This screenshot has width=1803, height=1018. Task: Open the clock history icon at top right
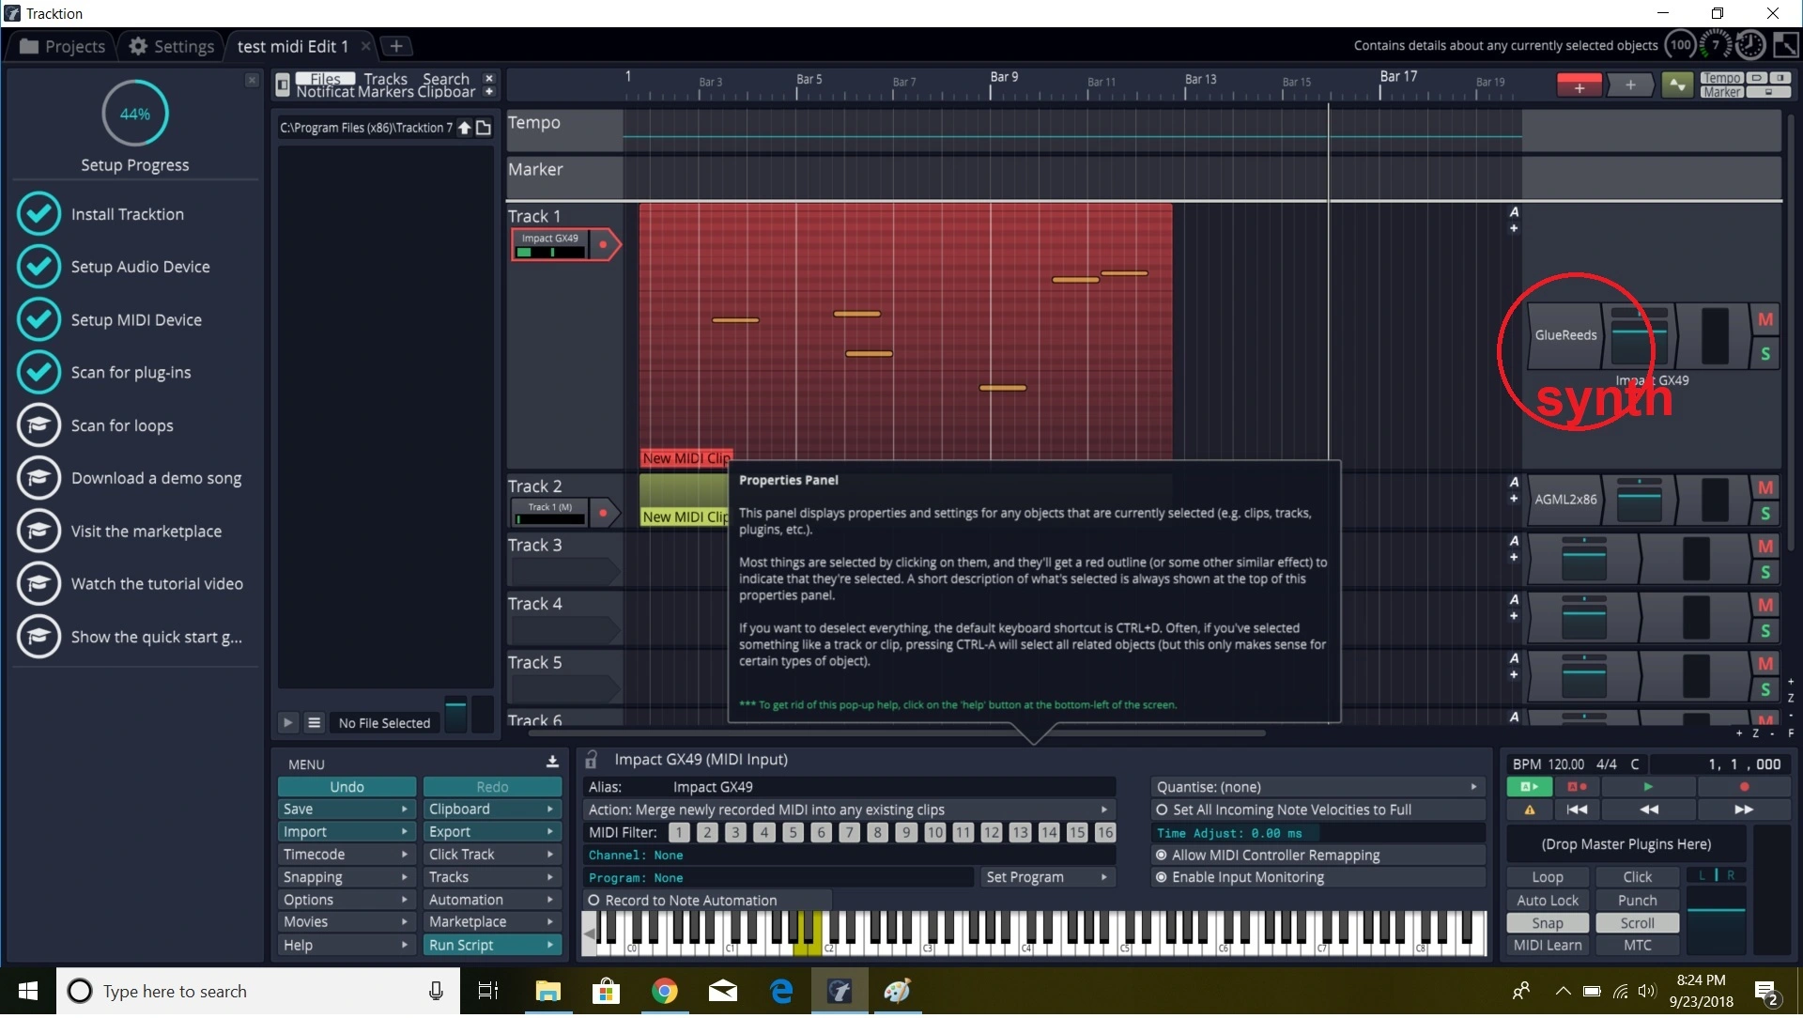coord(1750,45)
